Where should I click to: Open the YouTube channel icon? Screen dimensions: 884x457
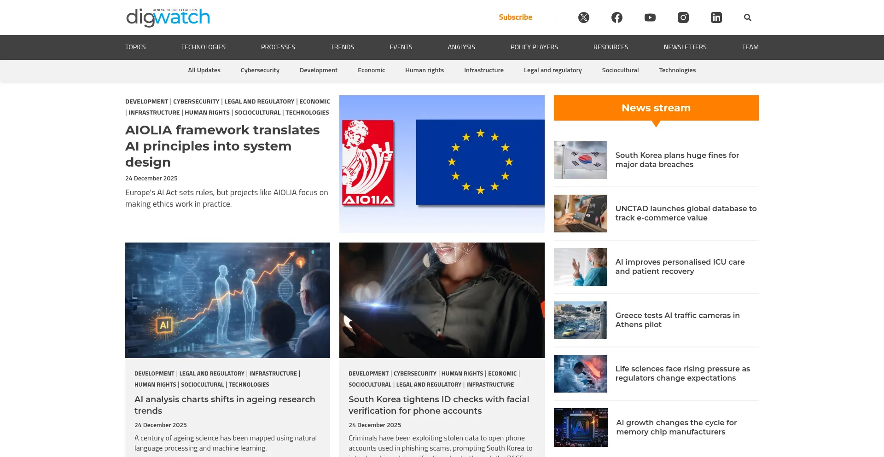650,17
